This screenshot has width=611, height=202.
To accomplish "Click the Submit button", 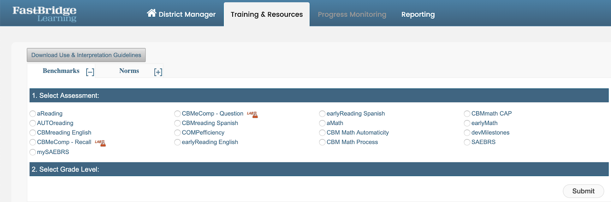I will coord(584,191).
